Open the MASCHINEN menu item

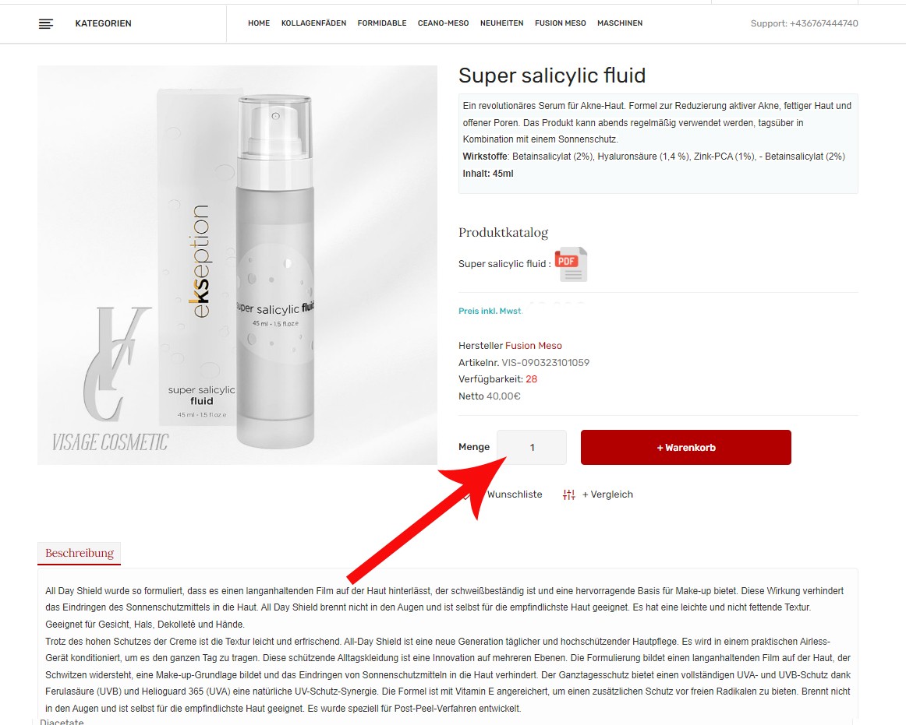620,23
